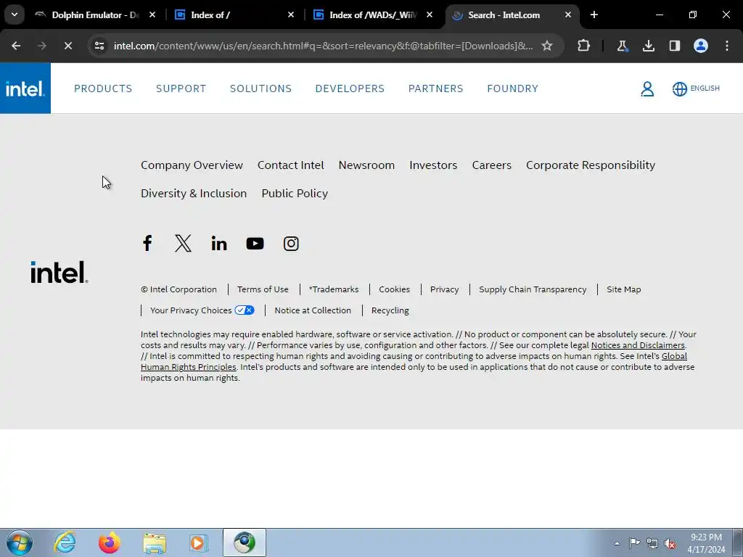The height and width of the screenshot is (557, 743).
Task: Click the network tray icon
Action: (652, 543)
